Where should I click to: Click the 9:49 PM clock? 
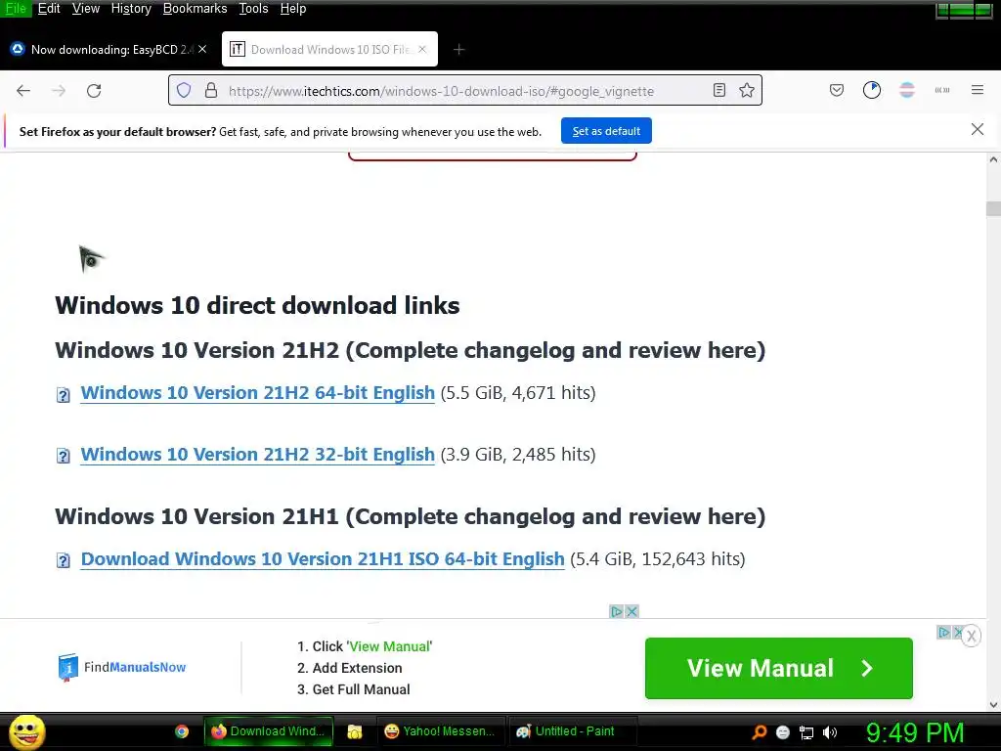coord(915,732)
